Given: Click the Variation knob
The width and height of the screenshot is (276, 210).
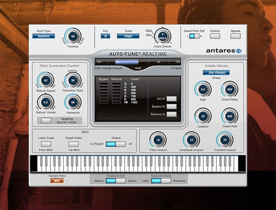Looking at the screenshot, I should tap(203, 116).
